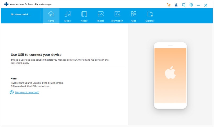Viewport: 214px width, 127px height.
Task: Switch to the Information tab label
Action: 117,21
